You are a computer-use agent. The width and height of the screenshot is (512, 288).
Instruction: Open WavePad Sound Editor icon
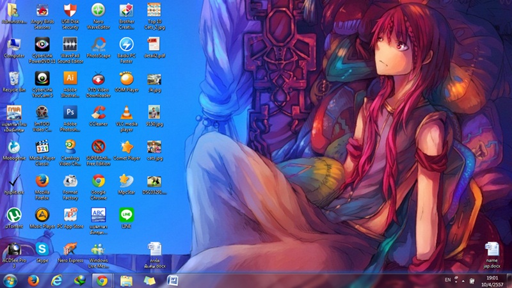70,51
